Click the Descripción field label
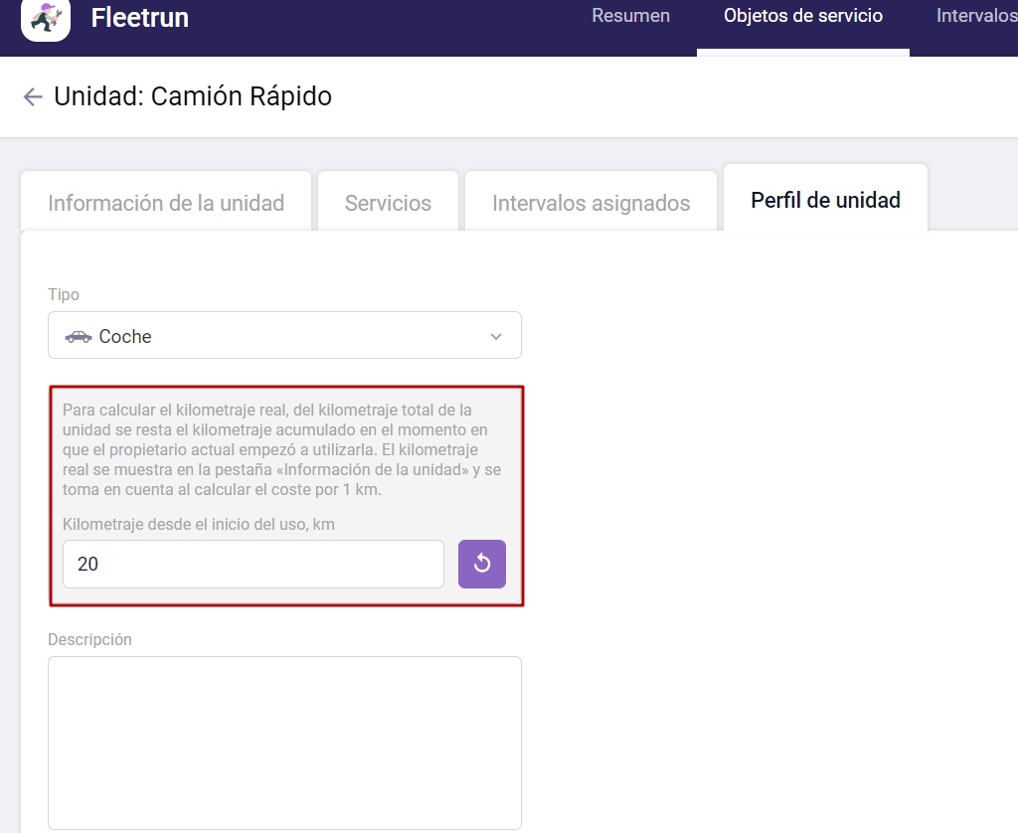 pos(89,639)
